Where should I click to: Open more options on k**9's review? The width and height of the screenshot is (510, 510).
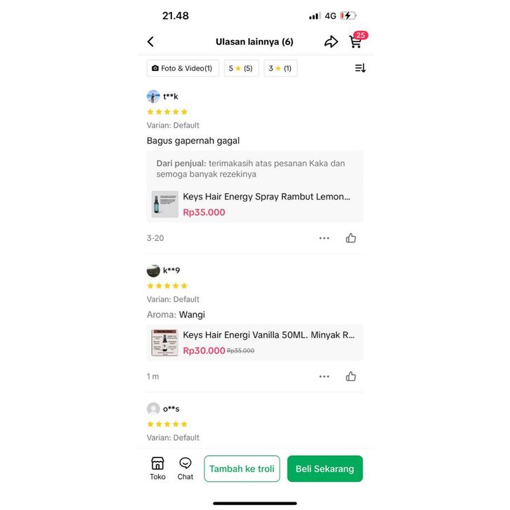click(324, 377)
